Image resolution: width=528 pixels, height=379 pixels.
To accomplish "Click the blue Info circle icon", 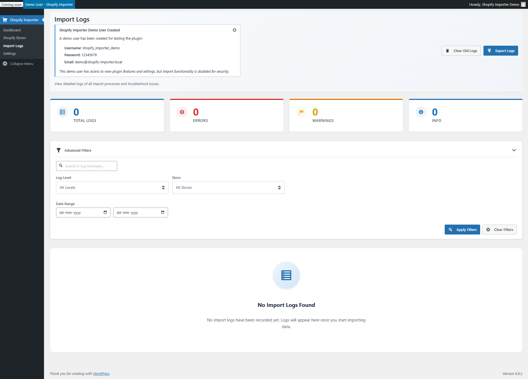I will [x=421, y=112].
